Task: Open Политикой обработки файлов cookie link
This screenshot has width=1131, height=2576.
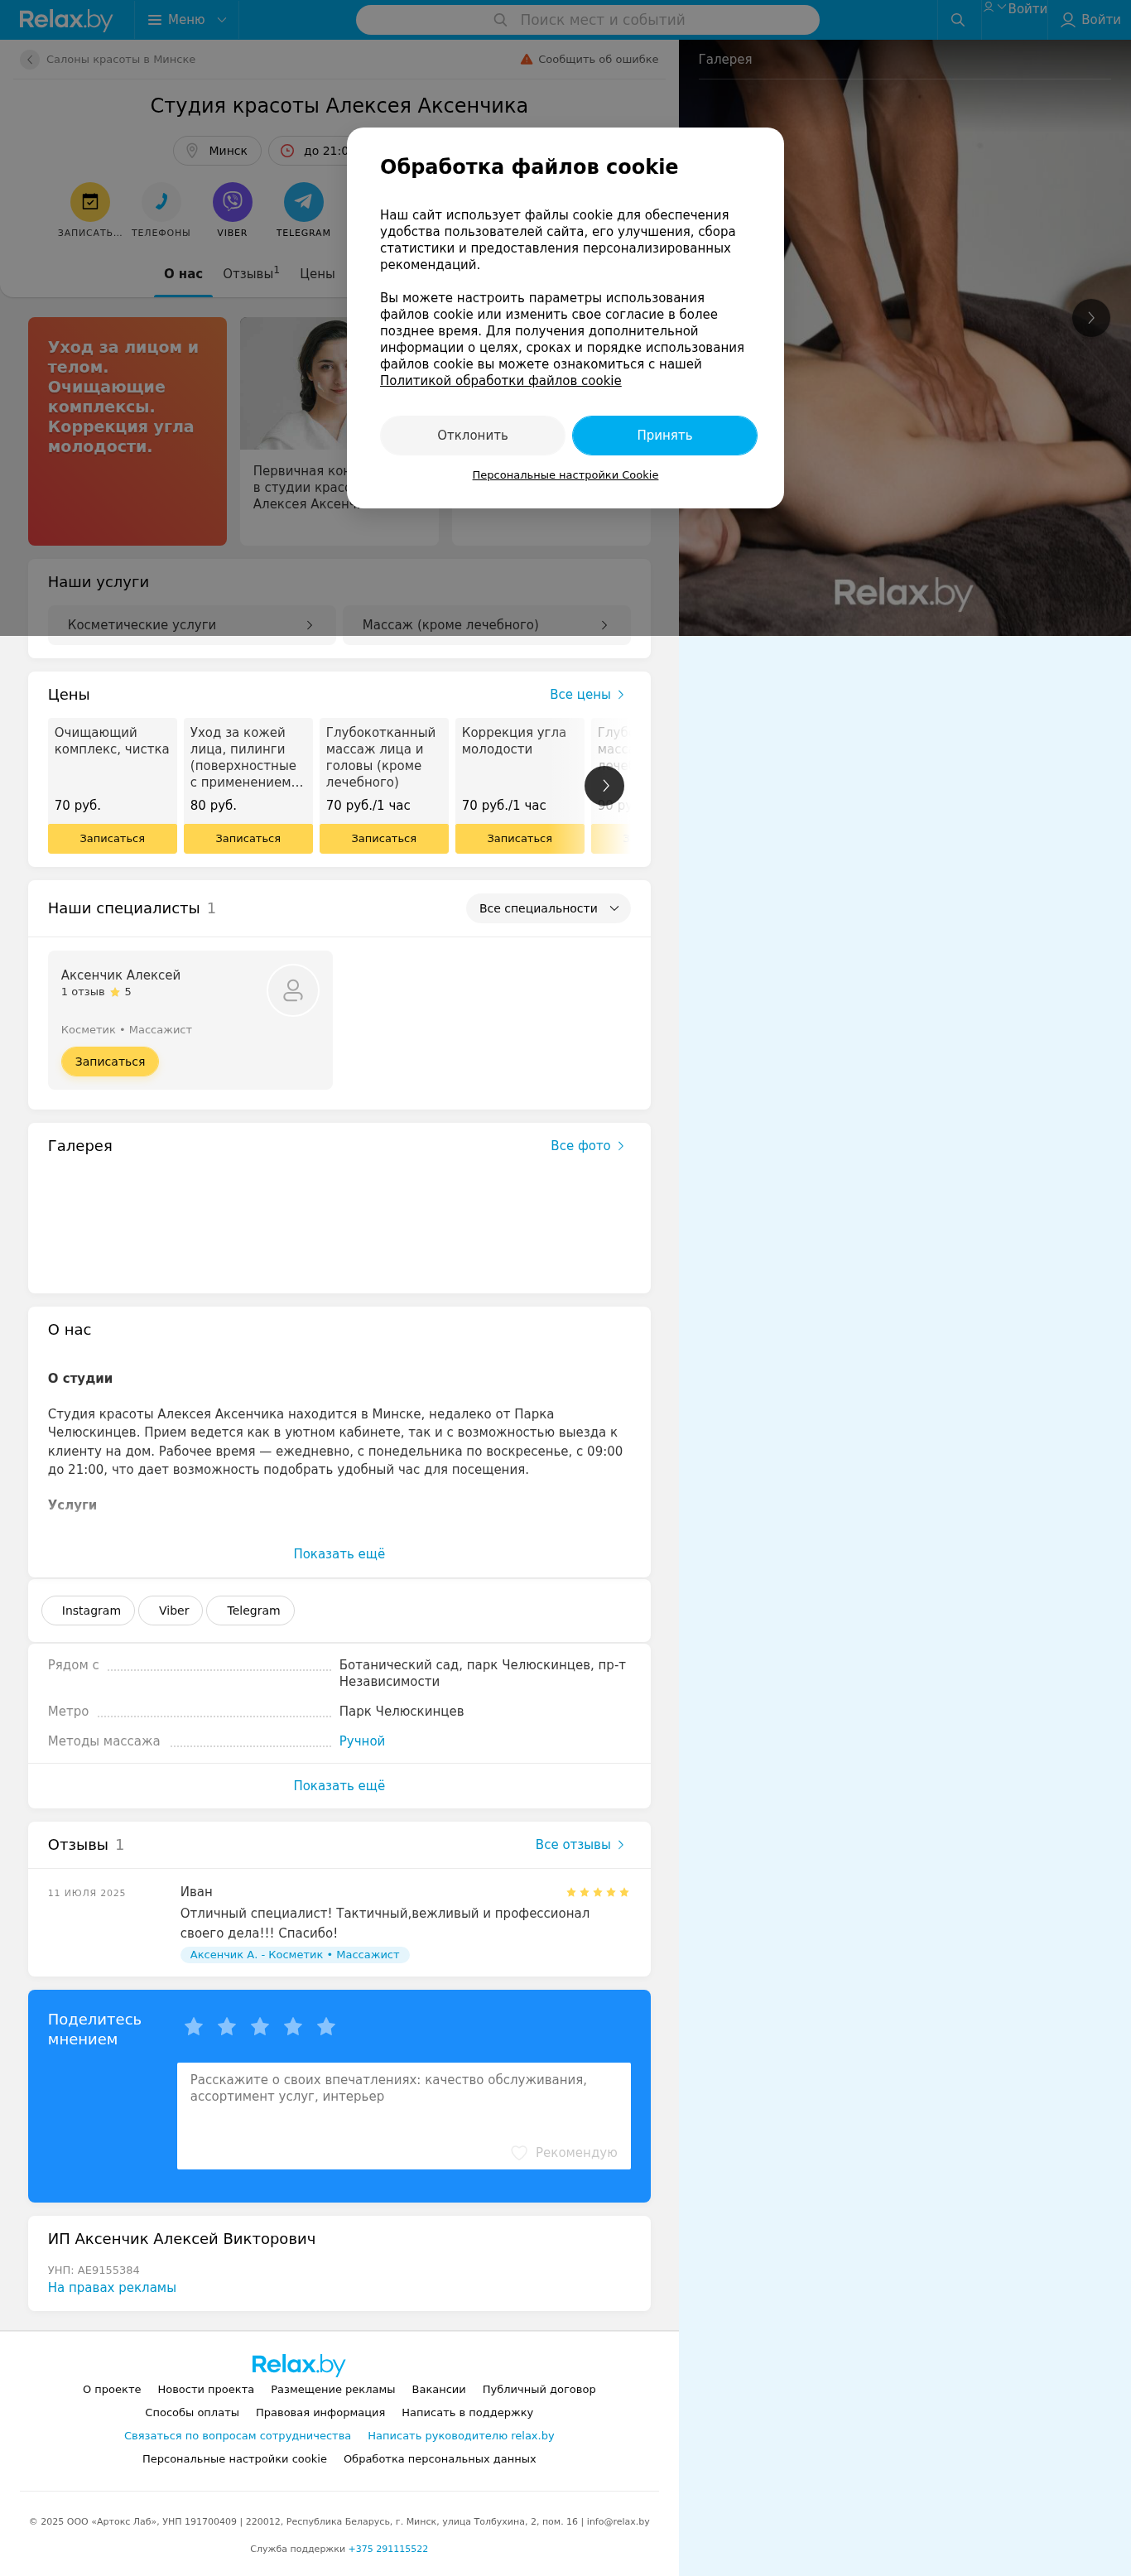Action: click(500, 381)
